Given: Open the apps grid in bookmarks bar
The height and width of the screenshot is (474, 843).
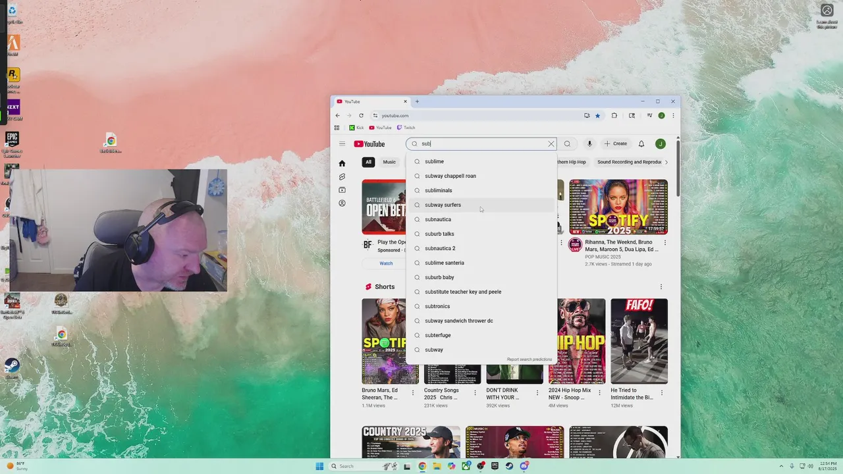Looking at the screenshot, I should [337, 128].
